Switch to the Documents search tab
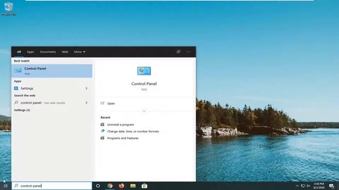The height and width of the screenshot is (190, 339). (x=48, y=52)
